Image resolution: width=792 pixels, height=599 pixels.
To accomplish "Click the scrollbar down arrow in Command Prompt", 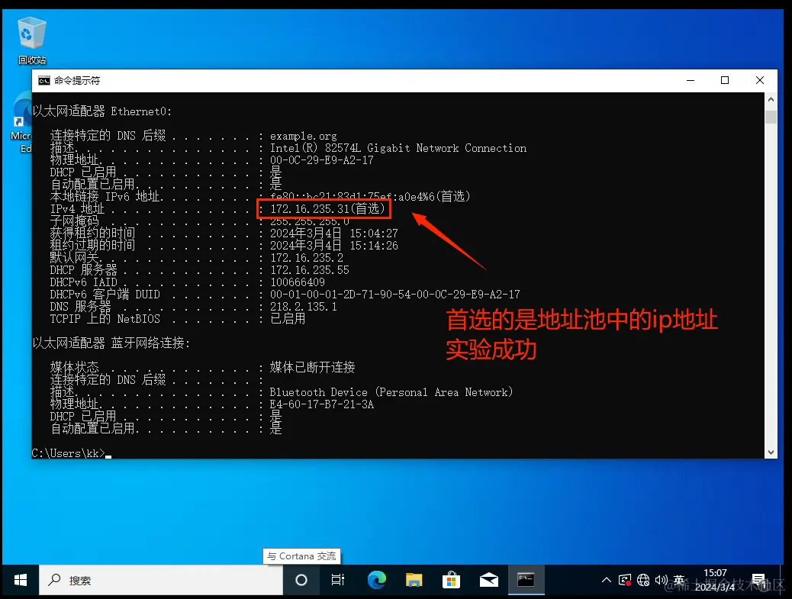I will [770, 451].
